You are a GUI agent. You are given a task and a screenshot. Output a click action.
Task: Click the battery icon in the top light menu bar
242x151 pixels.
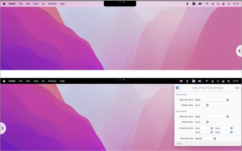point(200,3)
